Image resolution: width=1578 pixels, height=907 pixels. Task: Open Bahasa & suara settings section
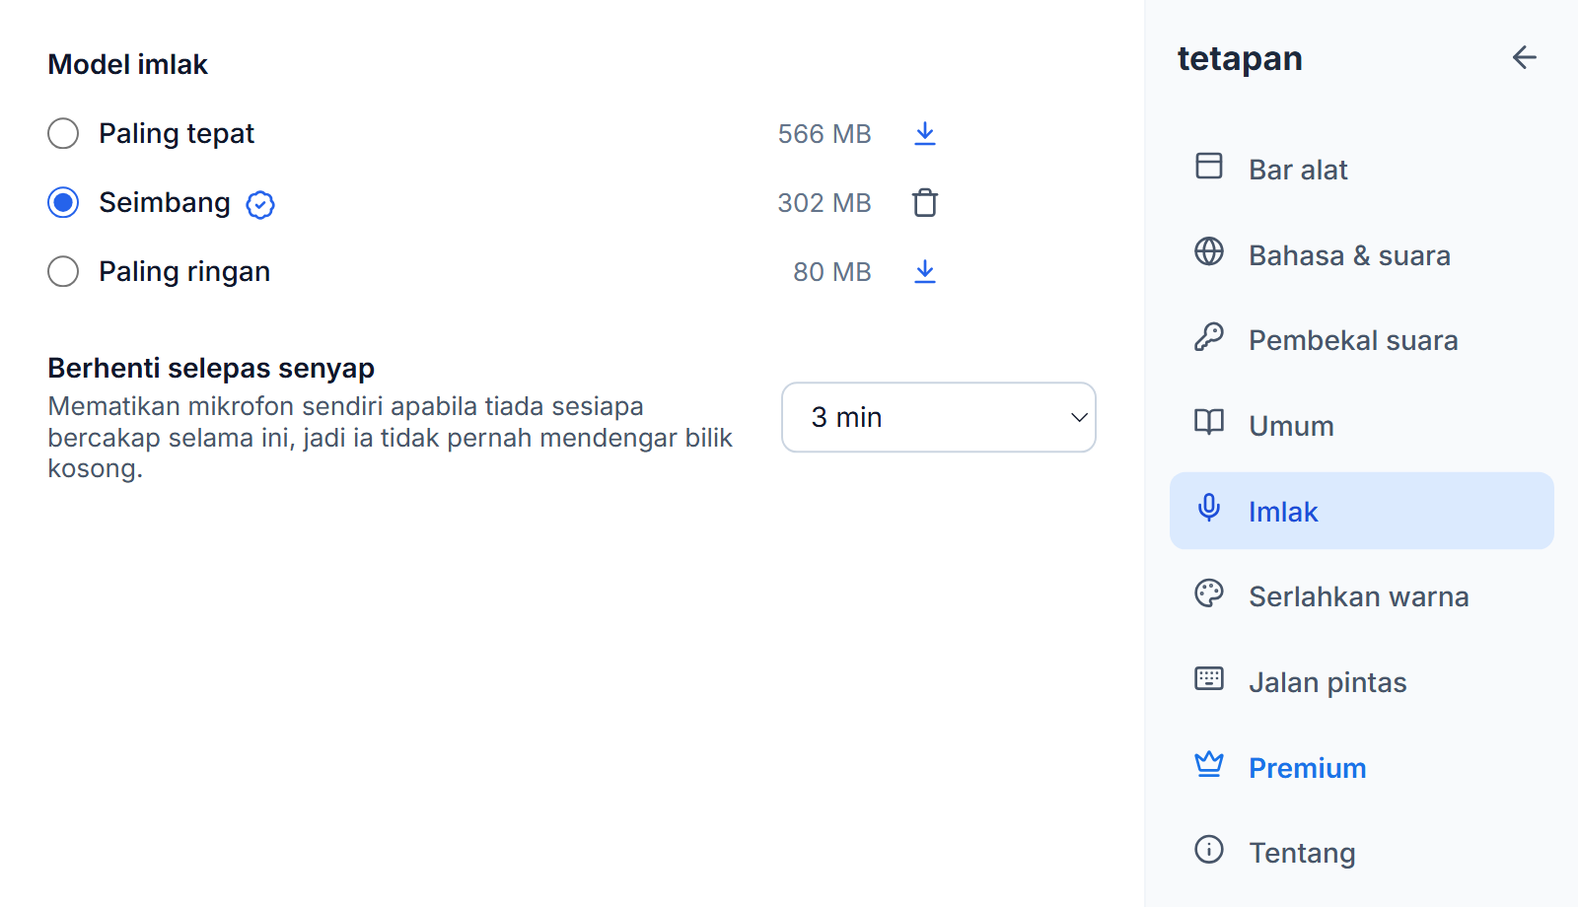click(1361, 254)
